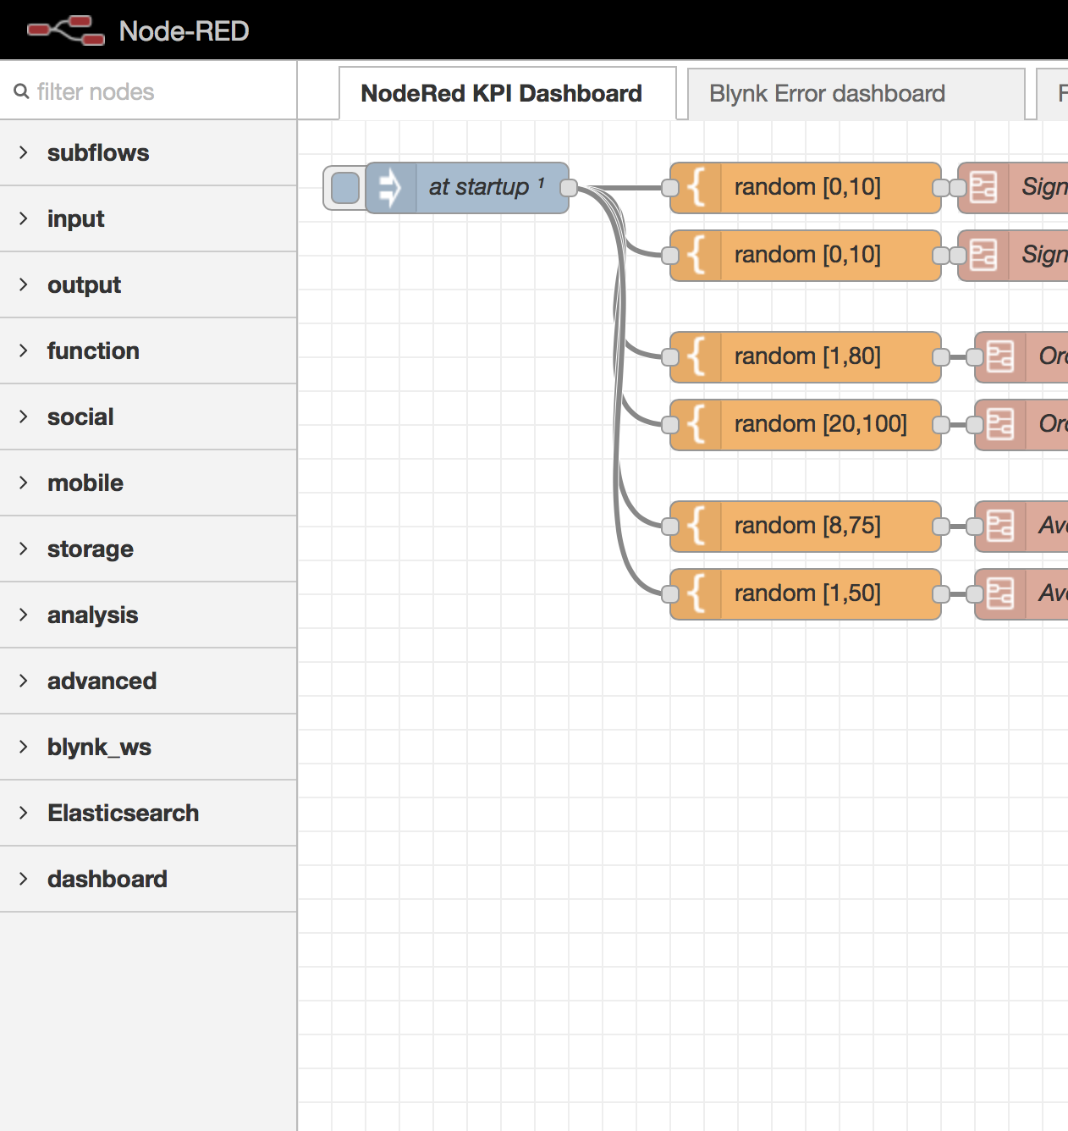Open the Blynk Error dashboard tab

[856, 94]
